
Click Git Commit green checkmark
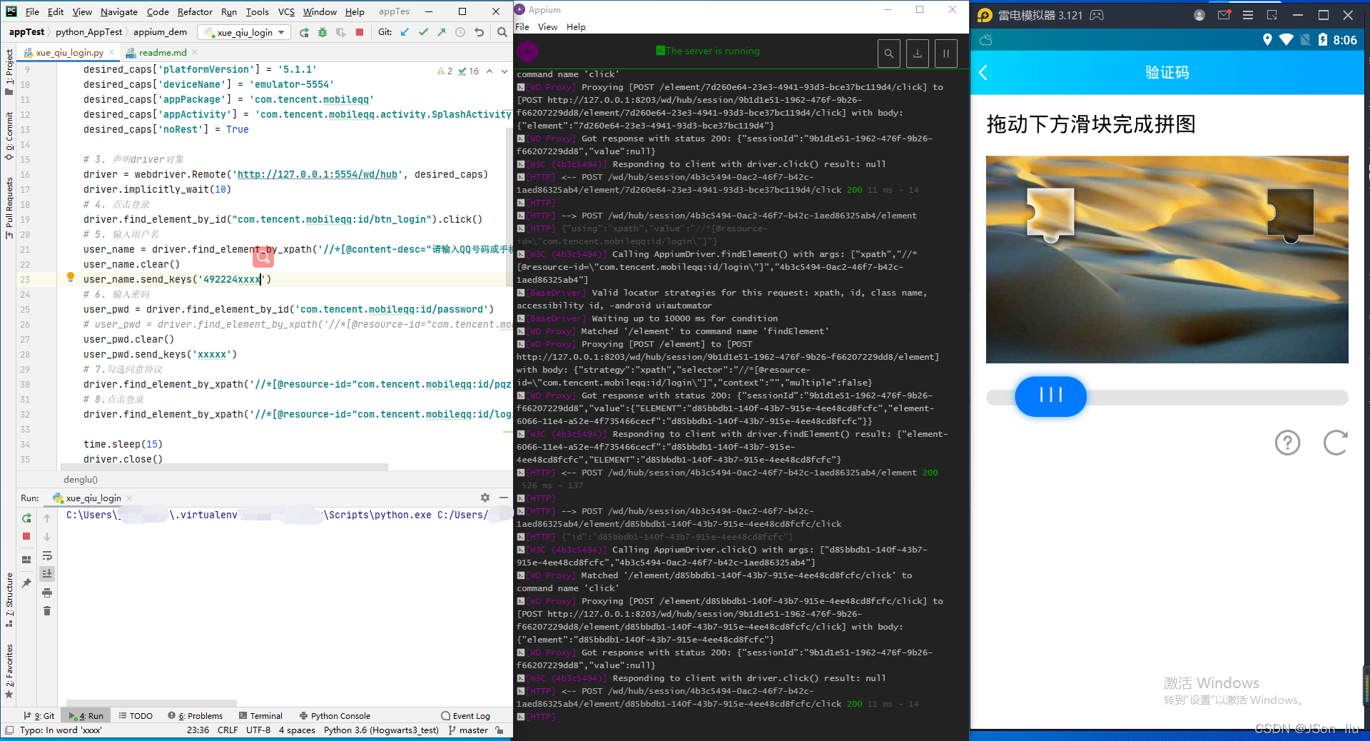[423, 32]
